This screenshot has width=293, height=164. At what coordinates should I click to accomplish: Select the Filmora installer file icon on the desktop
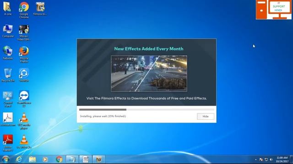coord(40,9)
